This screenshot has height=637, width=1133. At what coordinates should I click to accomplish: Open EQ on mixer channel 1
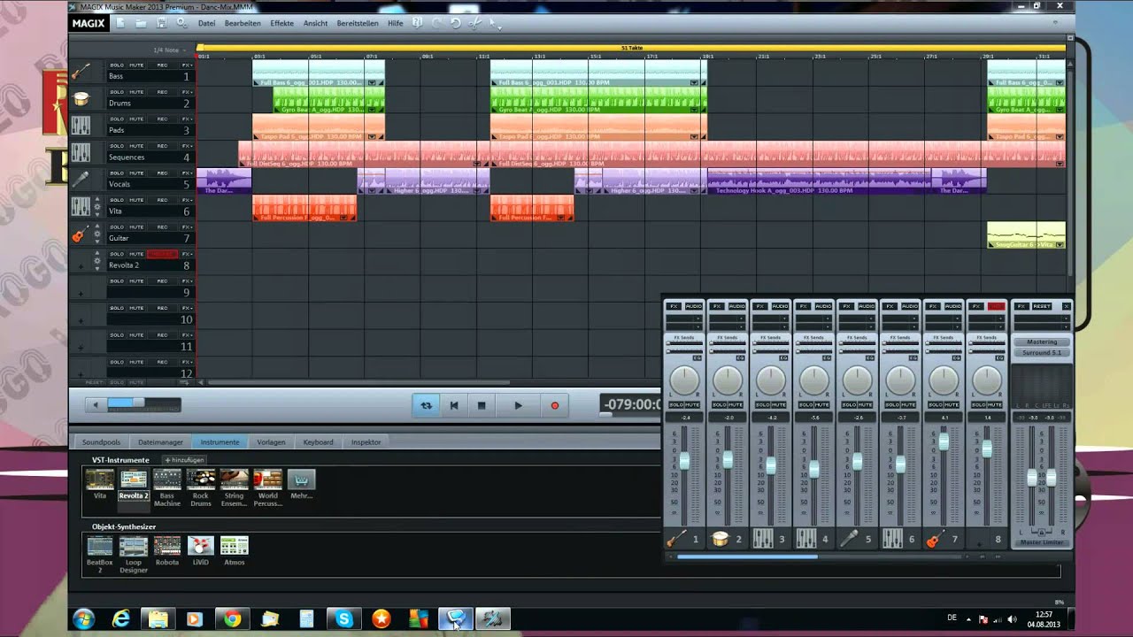tap(697, 357)
